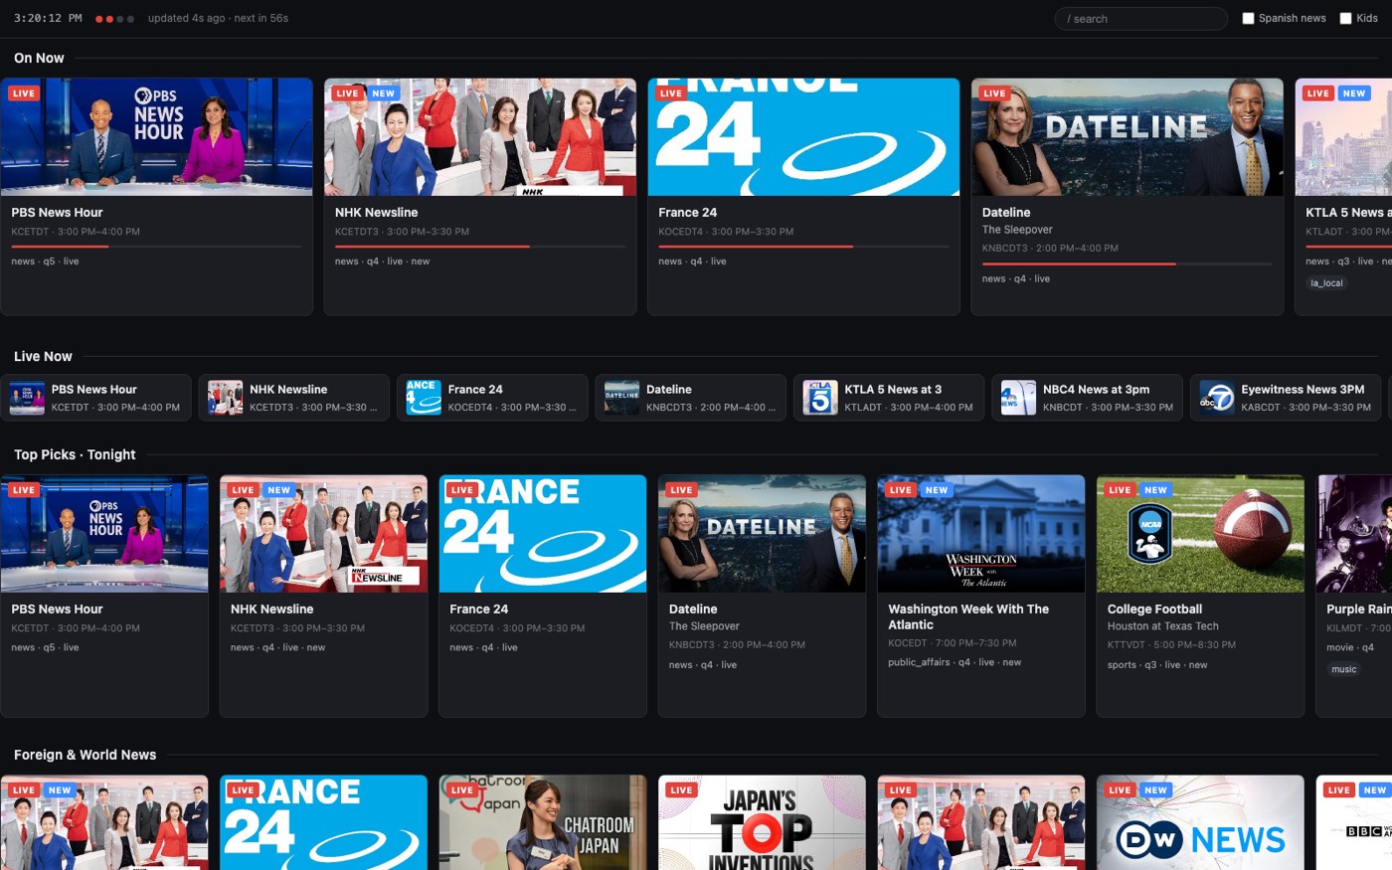
Task: Click the LIVE badge on Chatroom Japan card
Action: point(462,790)
